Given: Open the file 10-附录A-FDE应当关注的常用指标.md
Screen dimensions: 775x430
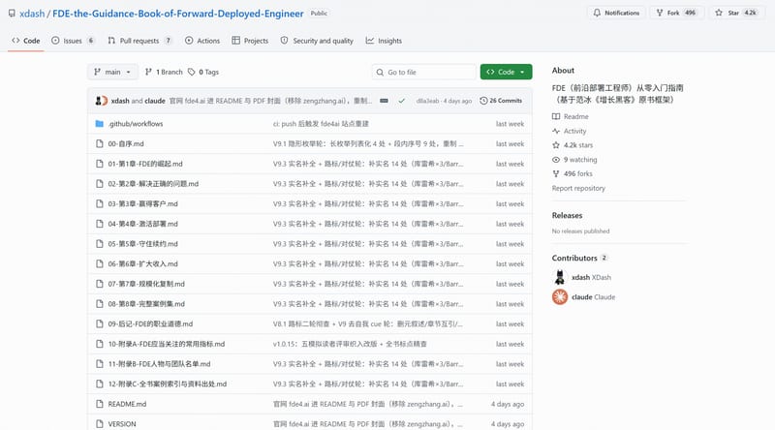Looking at the screenshot, I should point(167,344).
